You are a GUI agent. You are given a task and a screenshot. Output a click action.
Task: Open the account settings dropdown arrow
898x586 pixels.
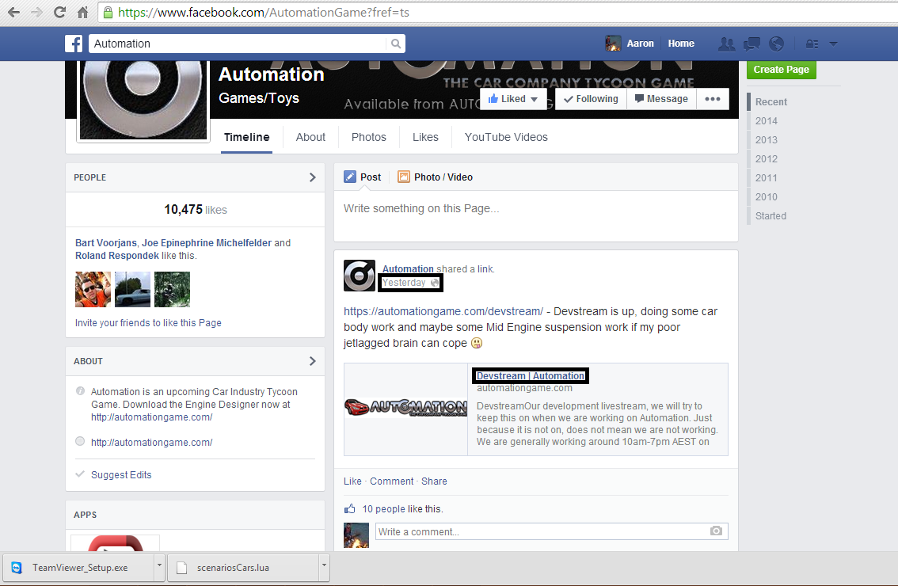click(x=833, y=44)
